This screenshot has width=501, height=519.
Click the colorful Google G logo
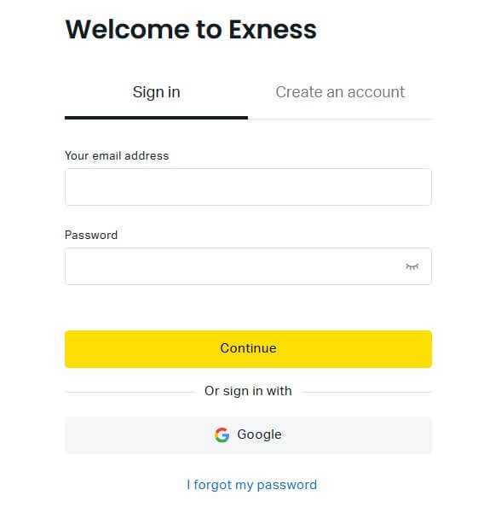222,434
